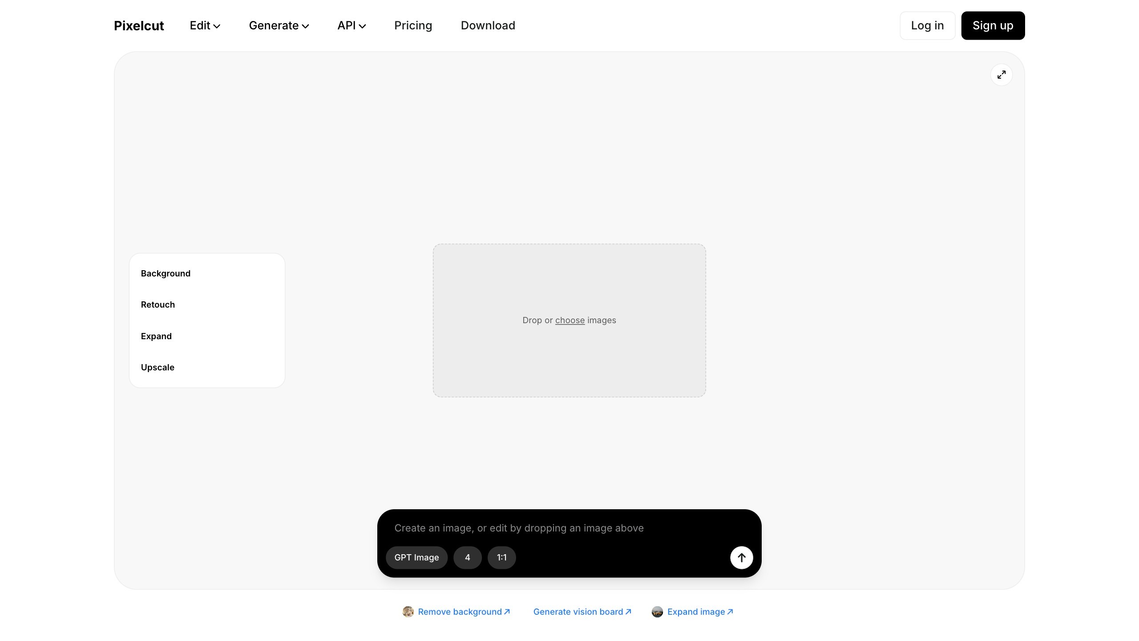Open the 1:1 aspect ratio selector
Image resolution: width=1139 pixels, height=641 pixels.
tap(501, 557)
